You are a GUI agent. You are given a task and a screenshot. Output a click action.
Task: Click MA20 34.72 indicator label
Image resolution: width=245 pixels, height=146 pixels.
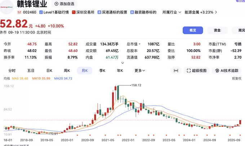pyautogui.click(x=63, y=78)
